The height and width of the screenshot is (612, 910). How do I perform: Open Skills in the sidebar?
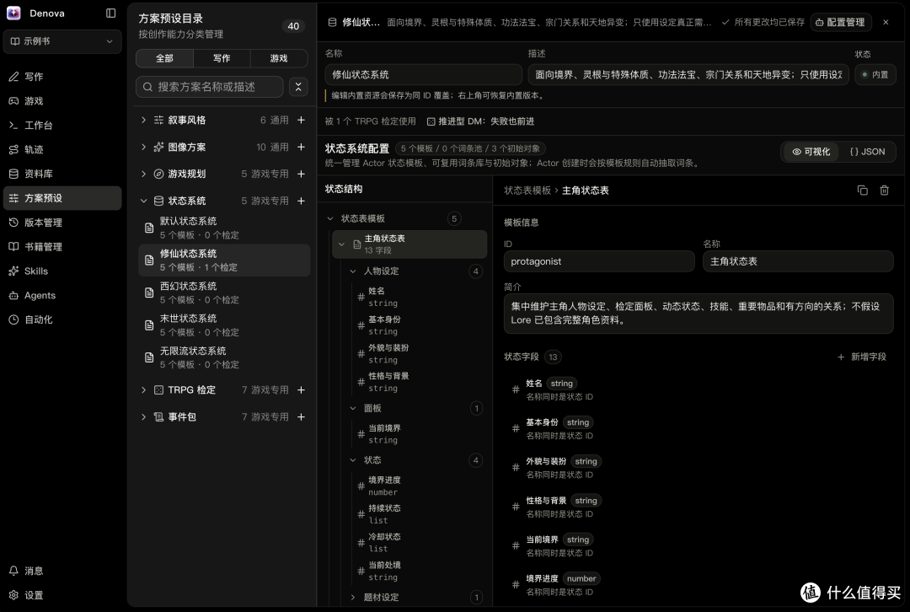[x=62, y=271]
